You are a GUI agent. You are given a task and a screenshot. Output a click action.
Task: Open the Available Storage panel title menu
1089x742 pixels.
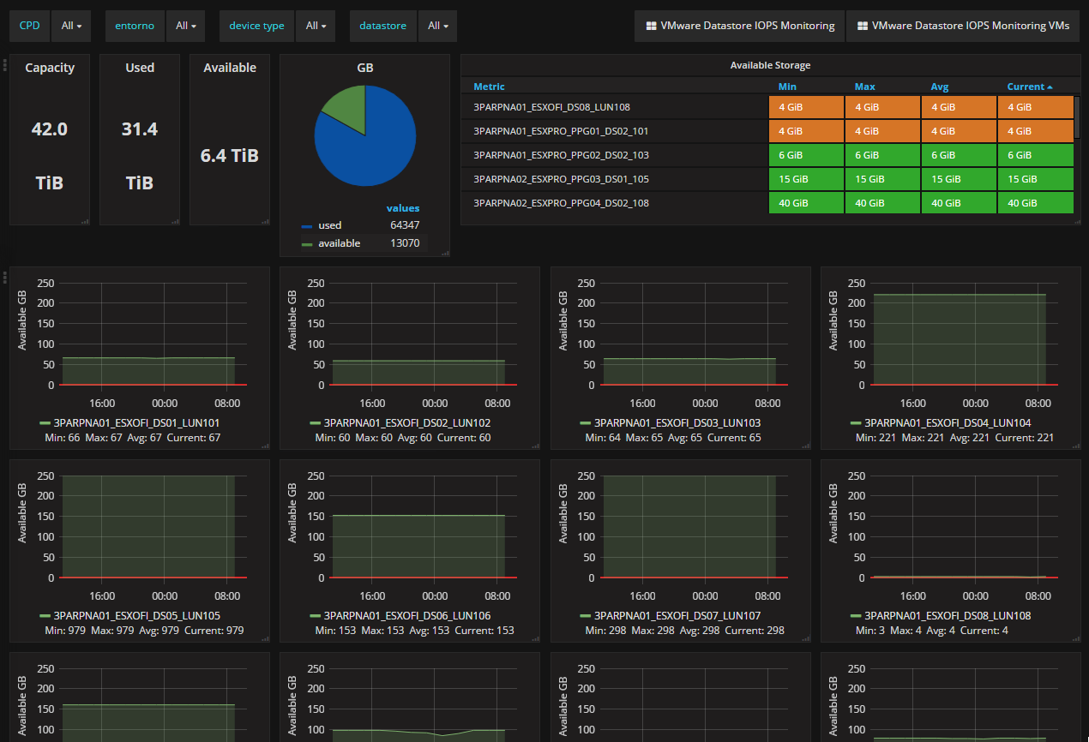770,65
